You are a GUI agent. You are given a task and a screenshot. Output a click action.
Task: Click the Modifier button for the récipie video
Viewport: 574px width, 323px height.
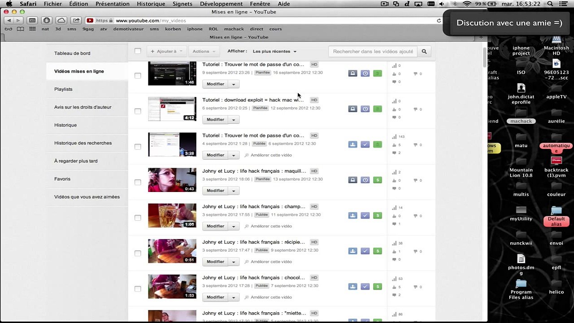point(215,262)
